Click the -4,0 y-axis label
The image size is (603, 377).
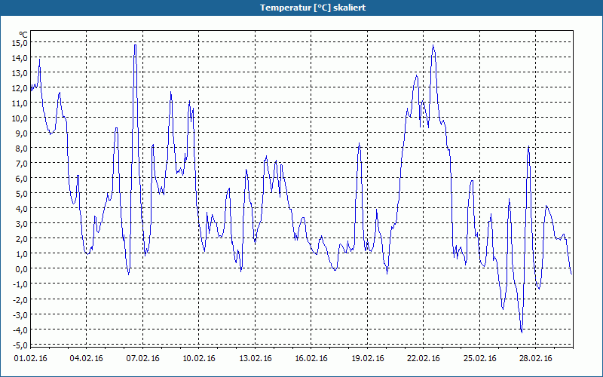click(x=20, y=329)
